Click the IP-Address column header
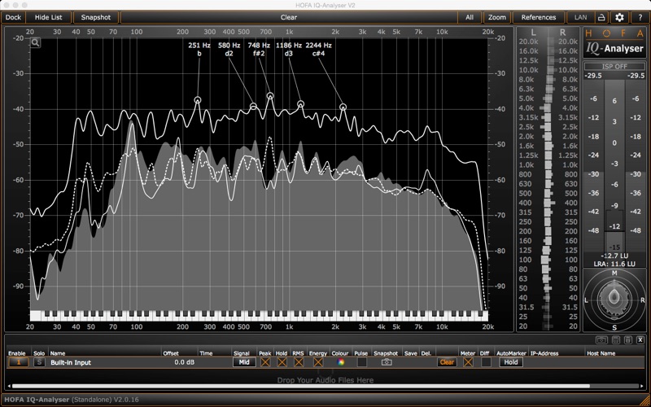The image size is (651, 407). (x=544, y=353)
